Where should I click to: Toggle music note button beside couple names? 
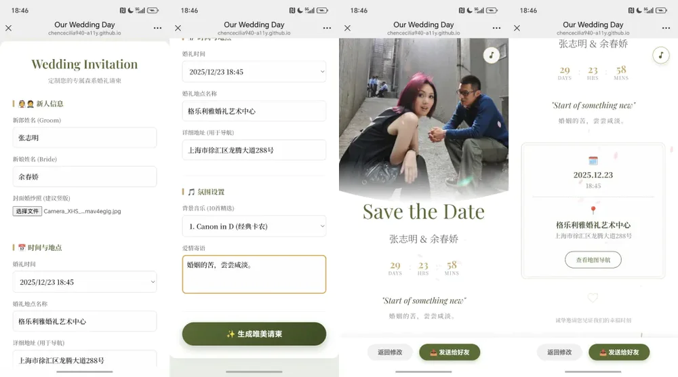click(660, 55)
